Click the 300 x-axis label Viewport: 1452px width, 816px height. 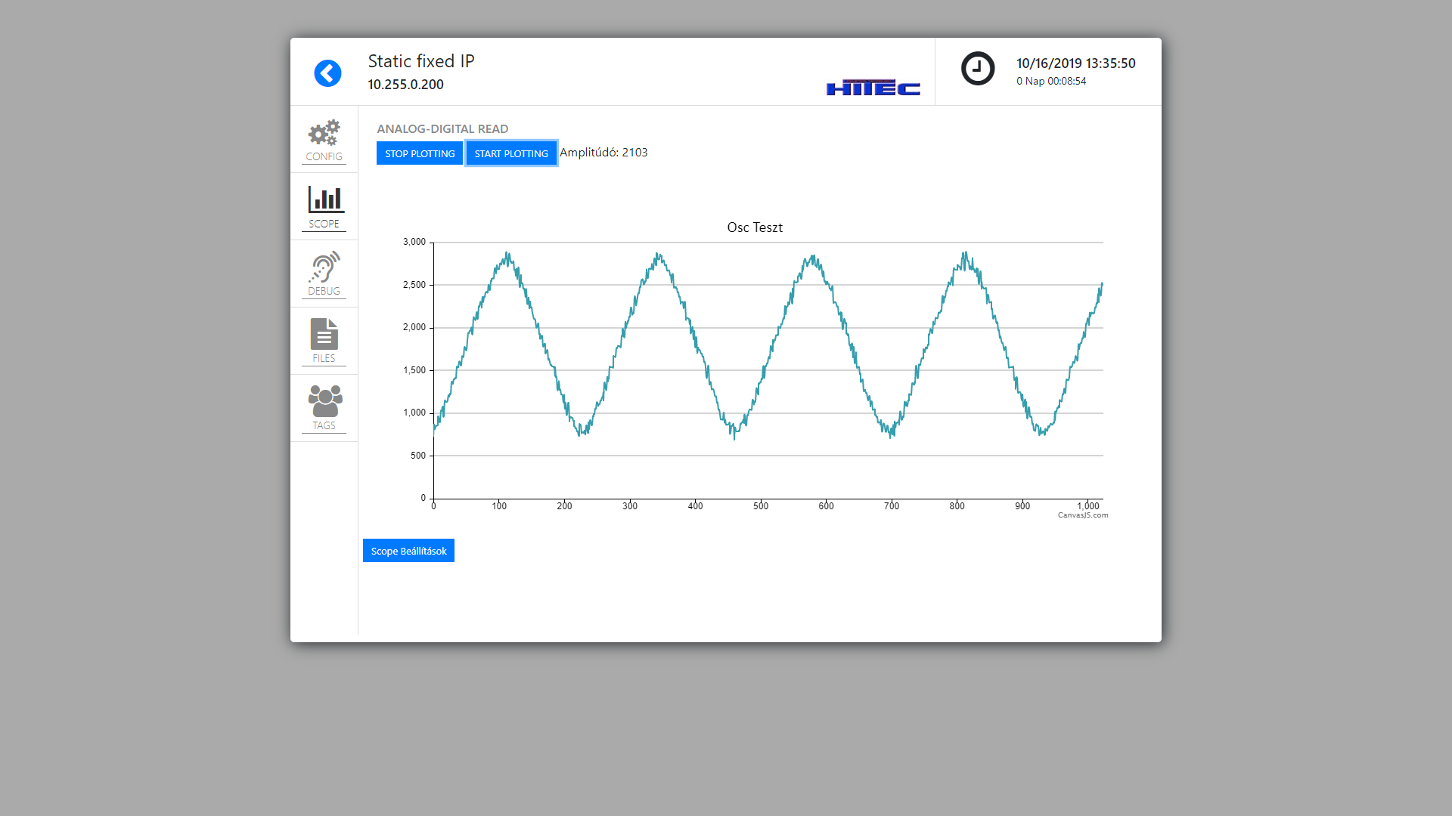(x=630, y=506)
